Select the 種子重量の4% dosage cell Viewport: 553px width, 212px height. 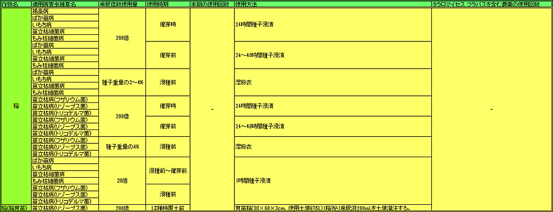click(x=122, y=146)
